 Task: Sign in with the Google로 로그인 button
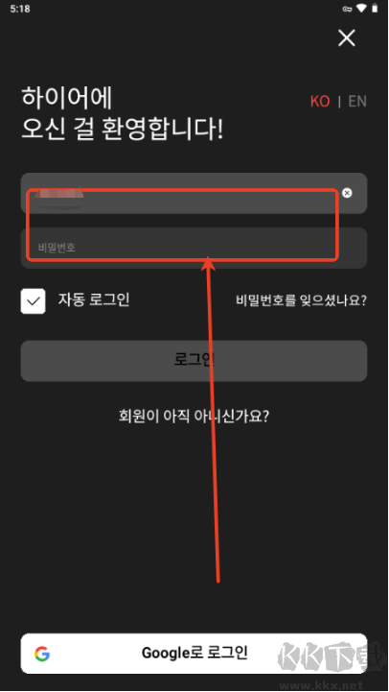click(194, 654)
